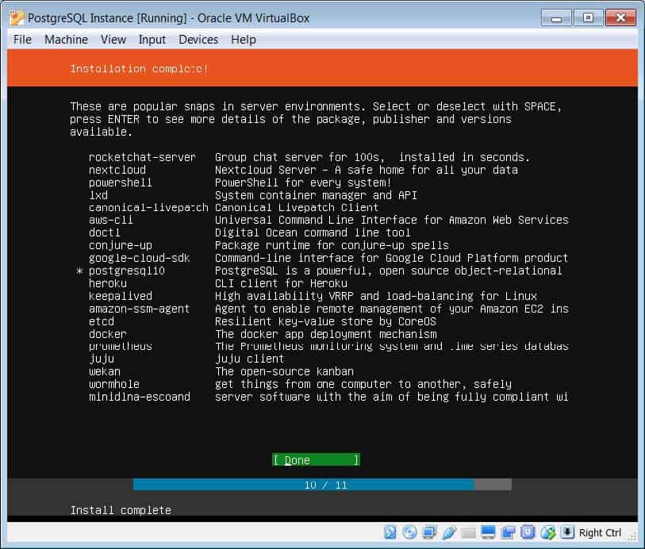
Task: Toggle the canonical-livepatch snap
Action: [148, 207]
